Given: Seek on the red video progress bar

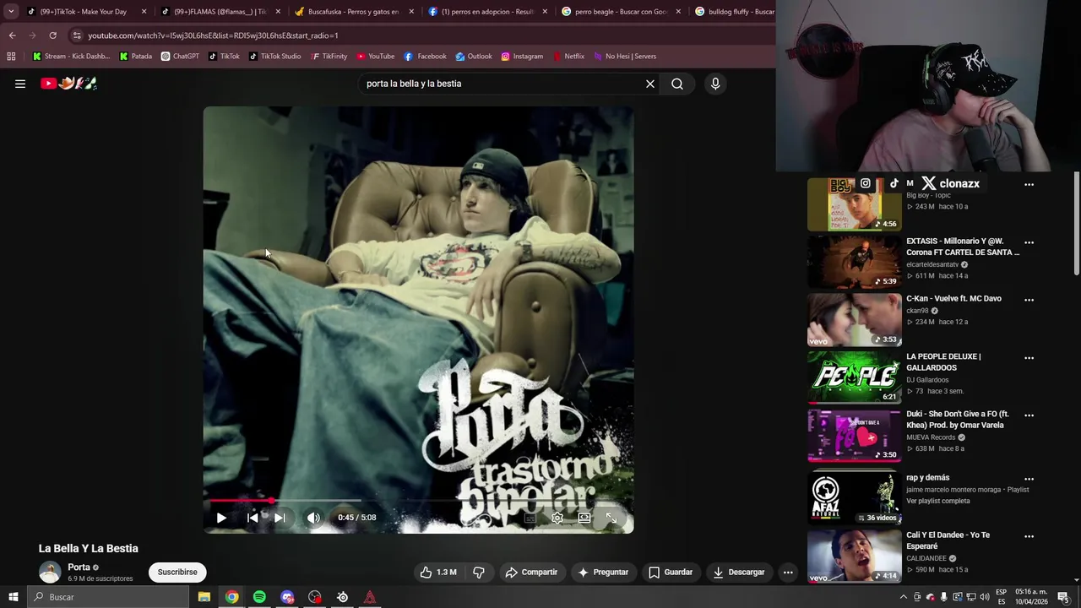Looking at the screenshot, I should click(418, 502).
